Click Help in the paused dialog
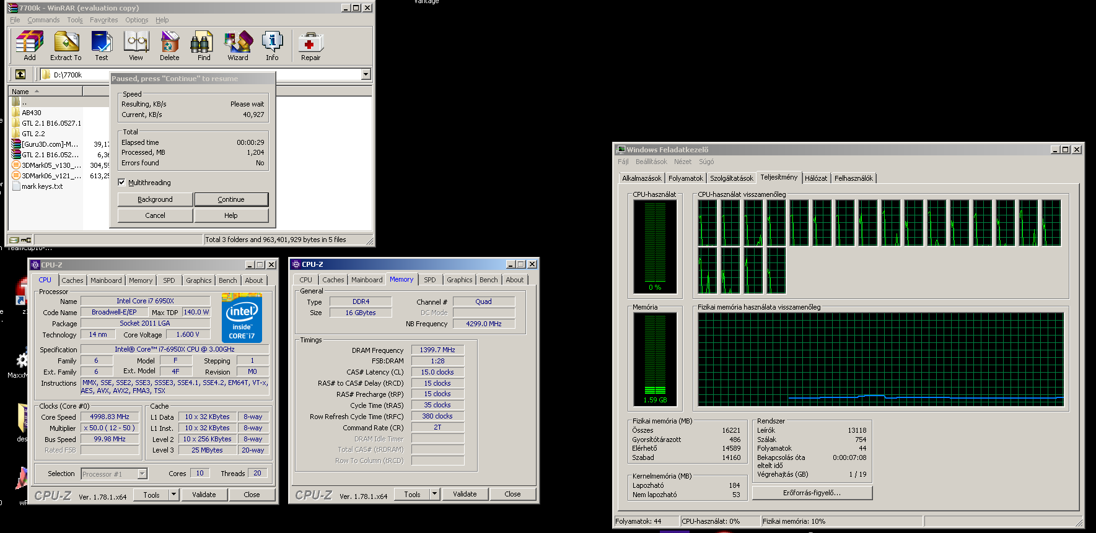The image size is (1096, 533). click(231, 215)
